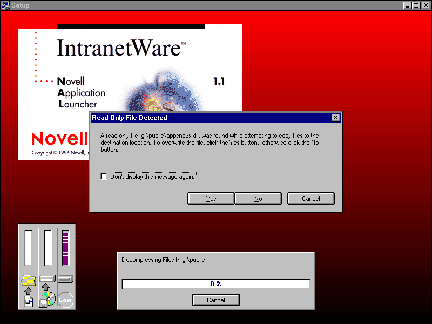Click the up arrow below the folder icon

[x=29, y=291]
